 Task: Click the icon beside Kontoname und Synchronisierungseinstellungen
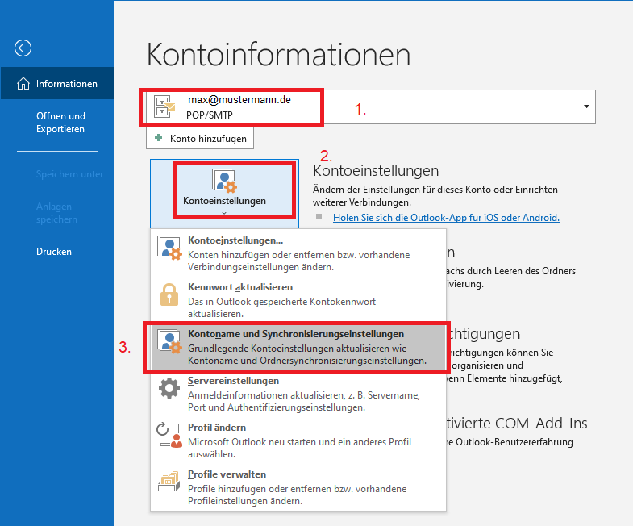169,342
